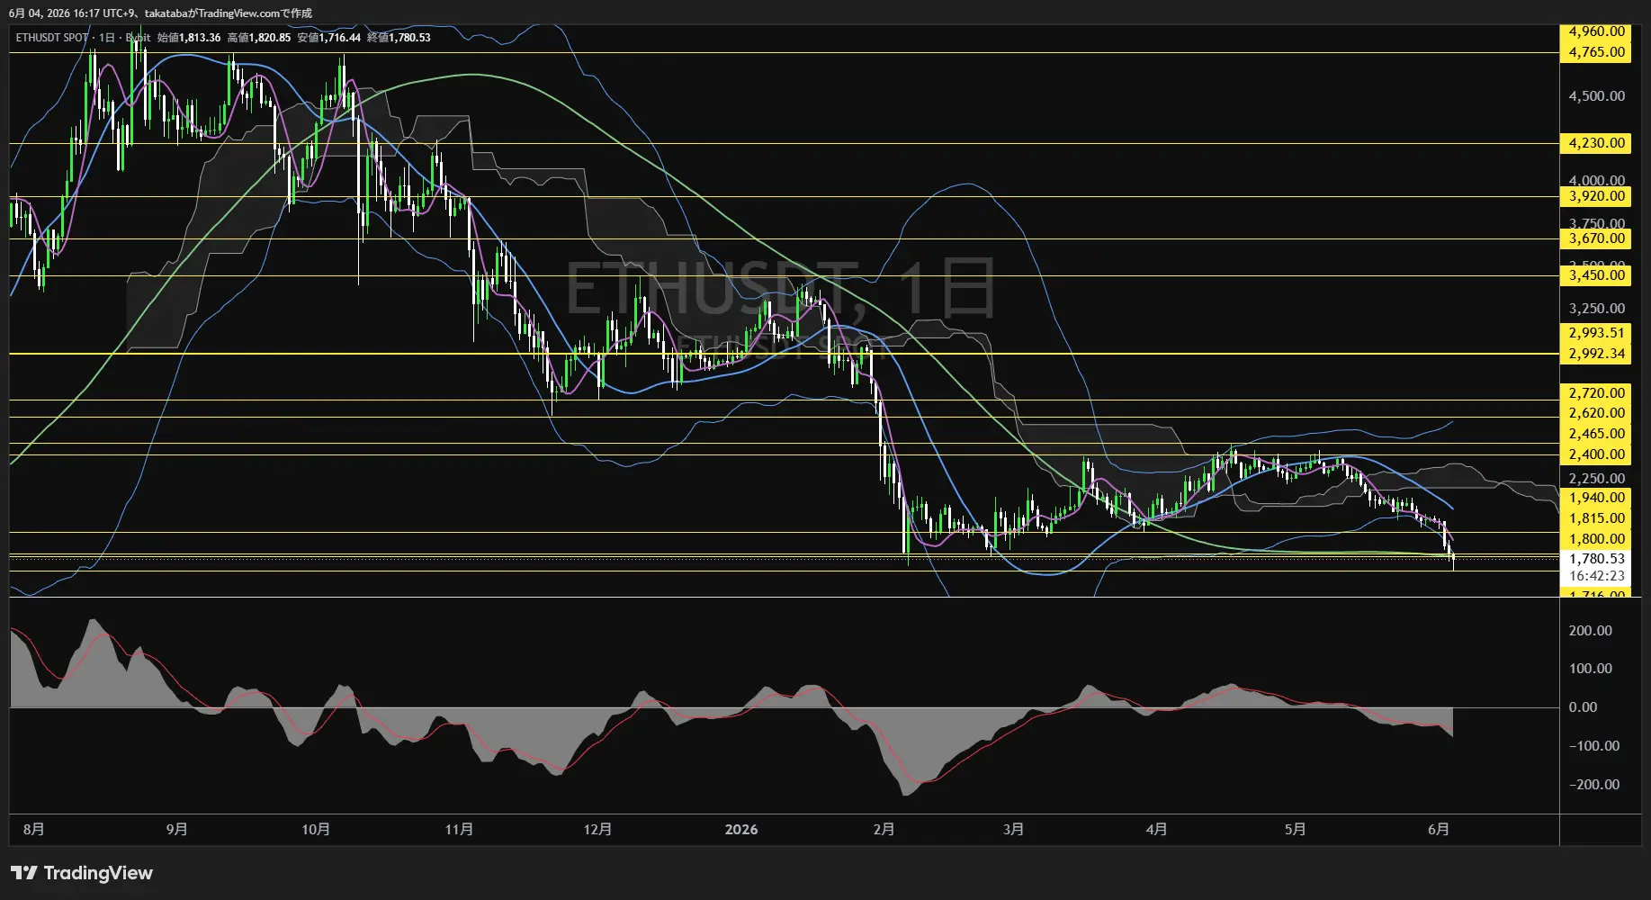The height and width of the screenshot is (900, 1651).
Task: Select the 1,940.00 price label
Action: point(1597,498)
